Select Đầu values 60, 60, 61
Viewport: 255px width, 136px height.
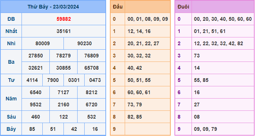[x=139, y=92]
